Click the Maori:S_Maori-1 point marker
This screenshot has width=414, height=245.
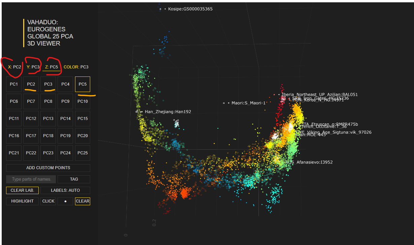pos(224,103)
